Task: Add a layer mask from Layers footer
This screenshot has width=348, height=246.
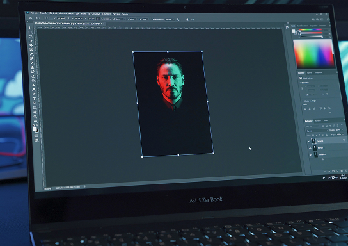Action: (x=333, y=171)
